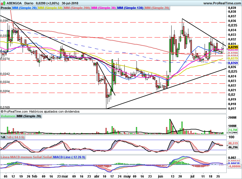Select the MACD Line (12 26 9) label

point(69,157)
